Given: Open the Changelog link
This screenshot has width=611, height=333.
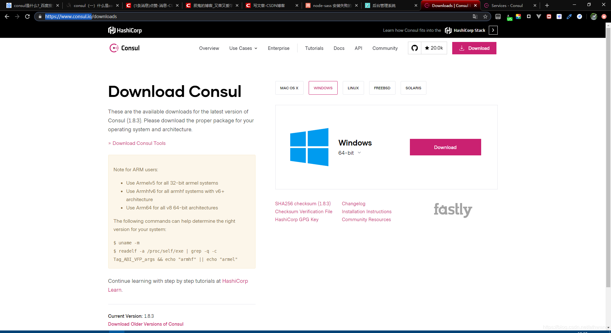Looking at the screenshot, I should (354, 204).
